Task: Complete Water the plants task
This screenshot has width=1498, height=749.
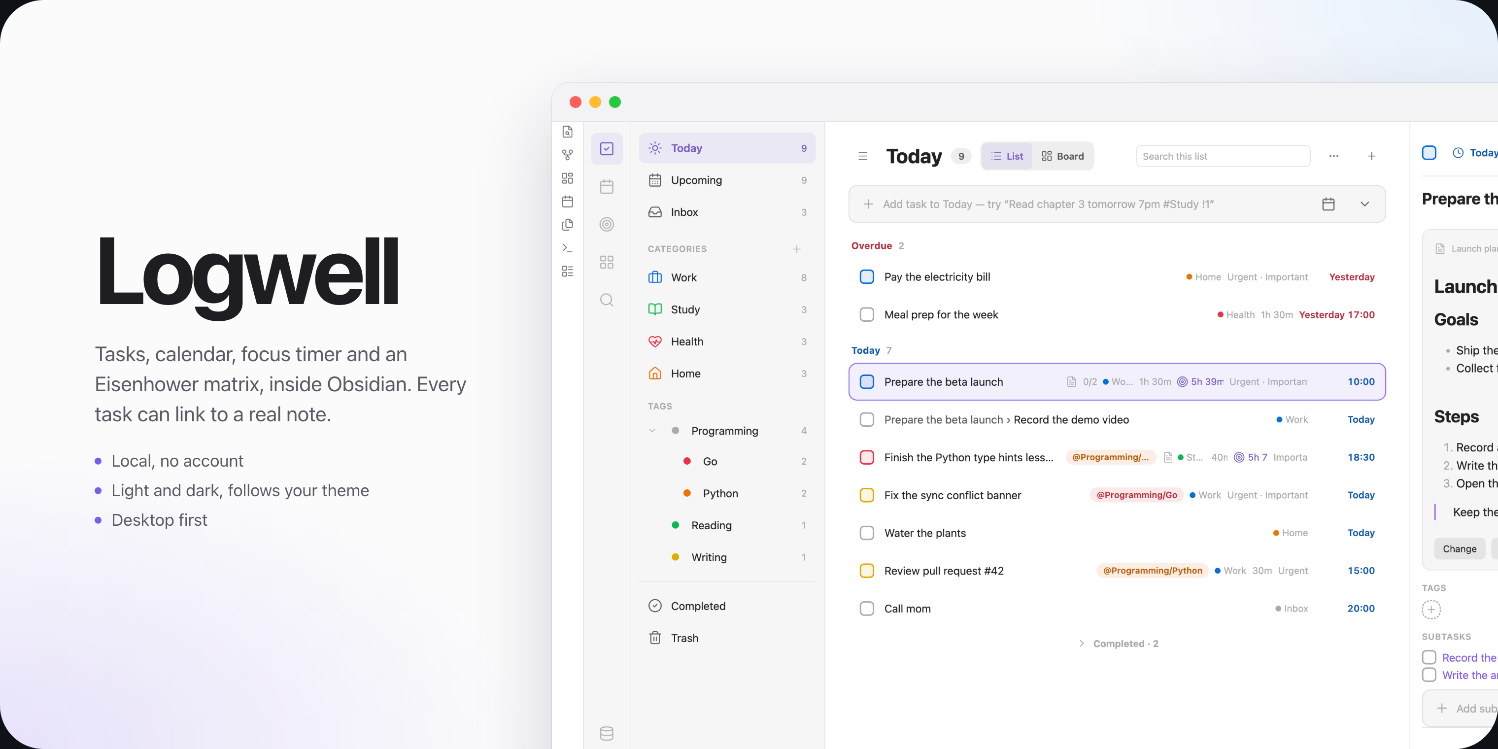Action: click(866, 533)
